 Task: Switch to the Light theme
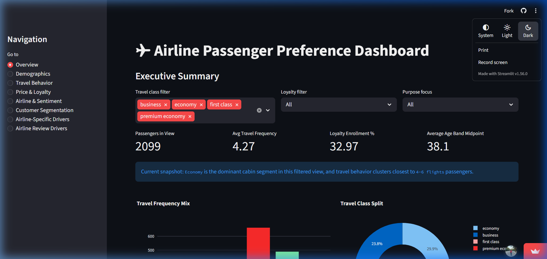pos(507,31)
